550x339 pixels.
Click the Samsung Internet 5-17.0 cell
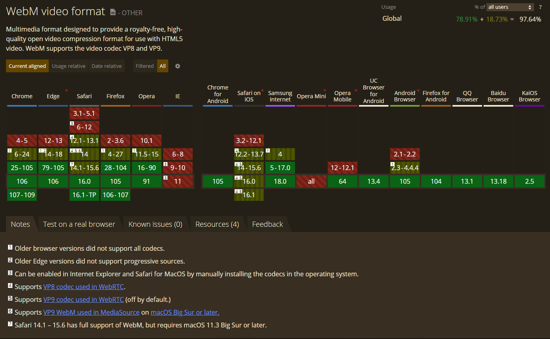point(280,168)
